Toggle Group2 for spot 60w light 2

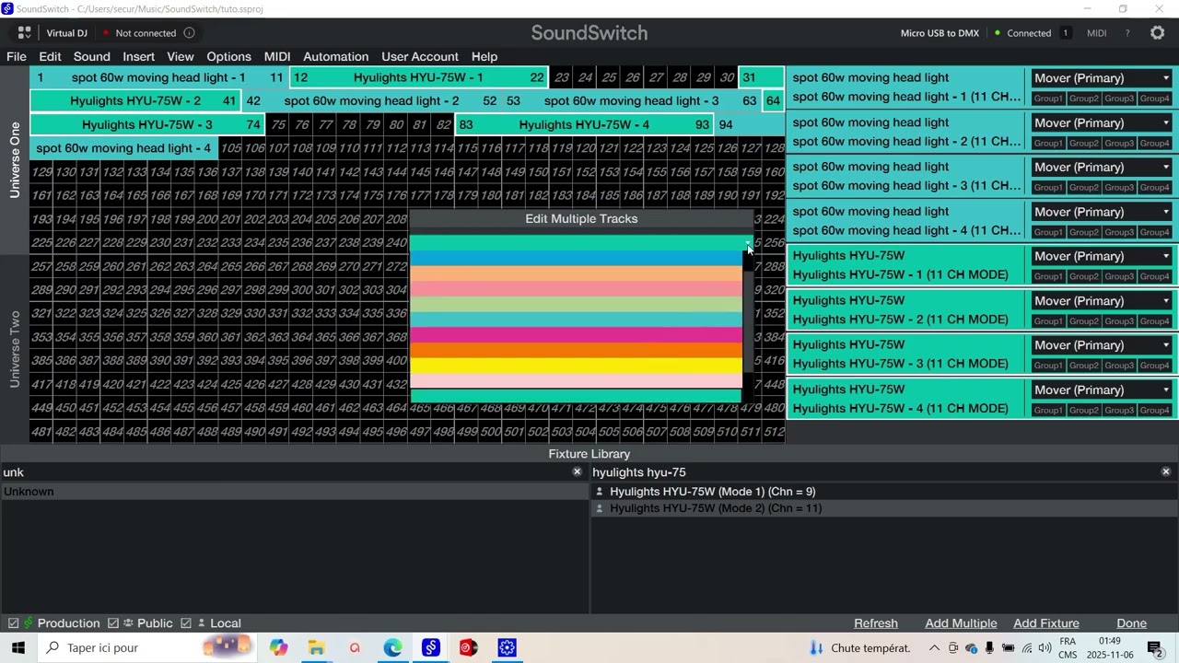(1083, 144)
